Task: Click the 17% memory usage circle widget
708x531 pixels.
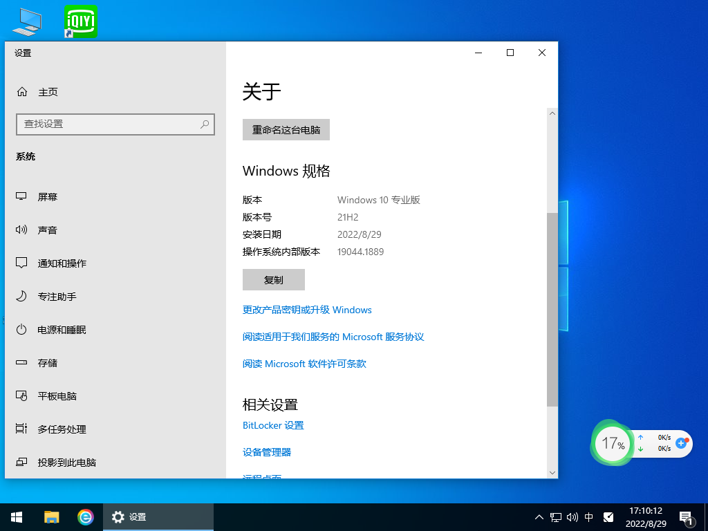Action: point(613,443)
